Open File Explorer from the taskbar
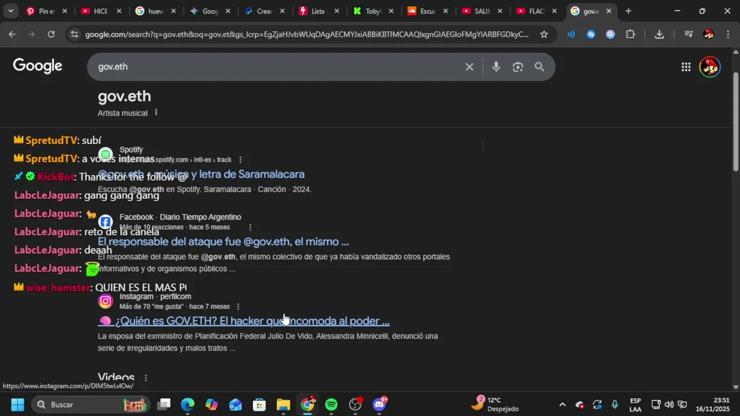The height and width of the screenshot is (416, 740). click(283, 404)
